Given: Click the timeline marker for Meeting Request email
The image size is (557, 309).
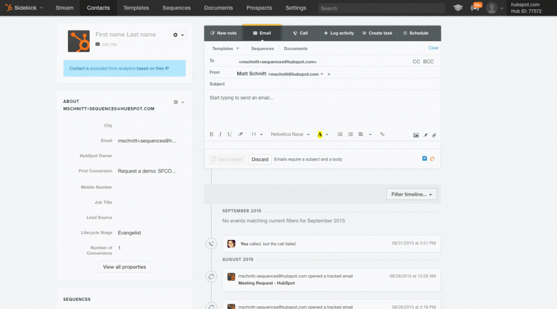Looking at the screenshot, I should tap(212, 277).
